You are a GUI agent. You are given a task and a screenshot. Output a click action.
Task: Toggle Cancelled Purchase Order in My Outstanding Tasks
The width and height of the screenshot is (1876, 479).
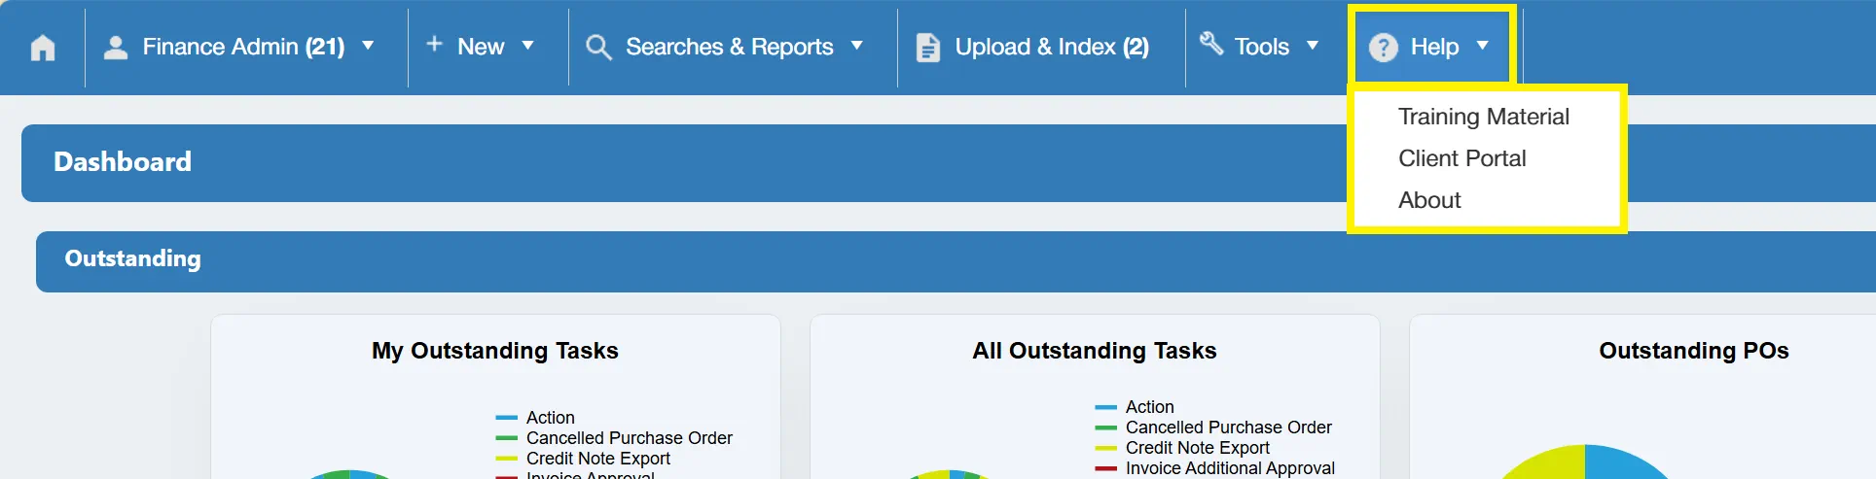click(614, 438)
